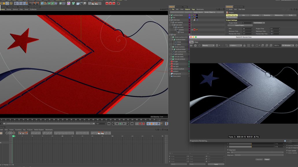Select the Camera object in Object Manager
The width and height of the screenshot is (298, 167).
point(181,30)
